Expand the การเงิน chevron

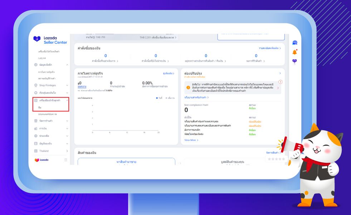click(x=67, y=128)
